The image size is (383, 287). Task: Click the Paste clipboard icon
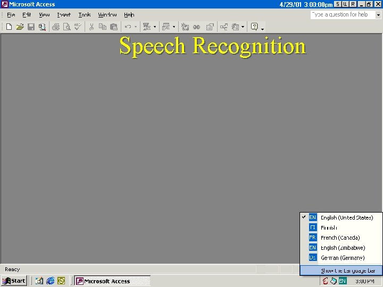pos(114,27)
